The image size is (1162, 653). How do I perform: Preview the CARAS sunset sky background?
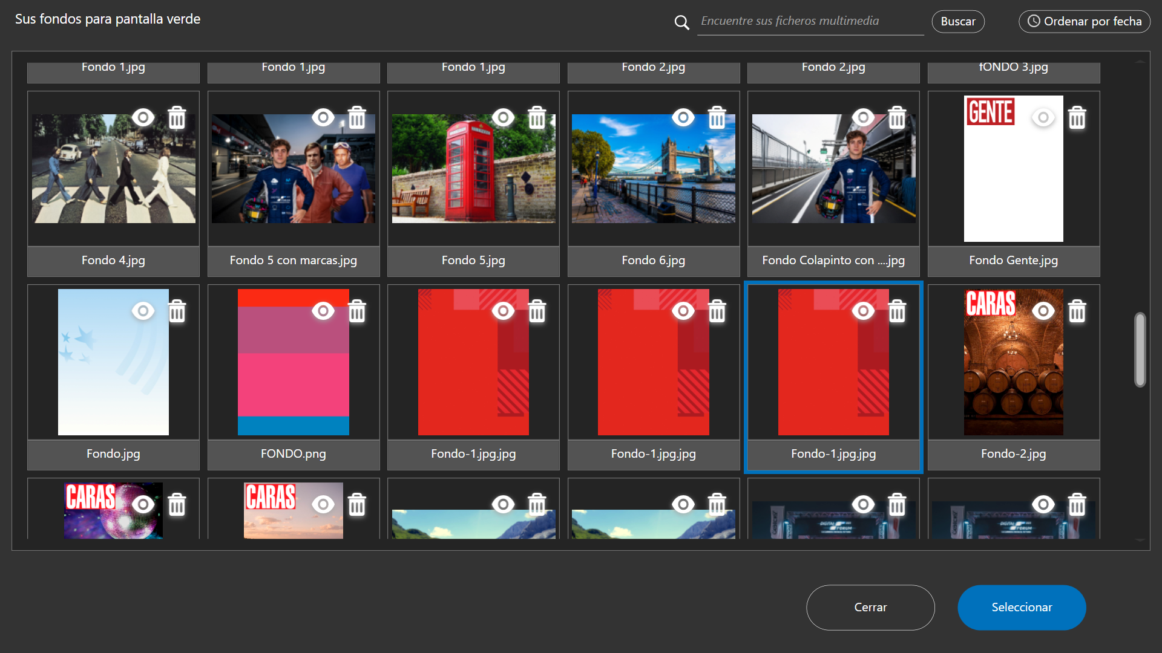pyautogui.click(x=323, y=504)
